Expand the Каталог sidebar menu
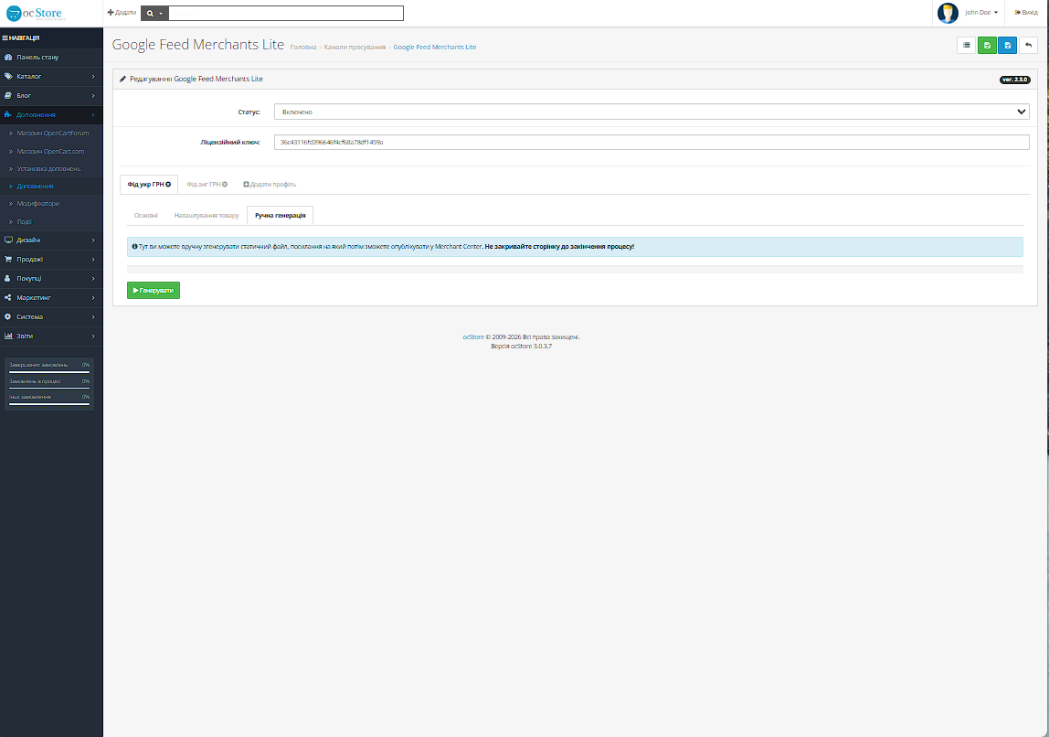This screenshot has height=737, width=1049. coord(51,76)
